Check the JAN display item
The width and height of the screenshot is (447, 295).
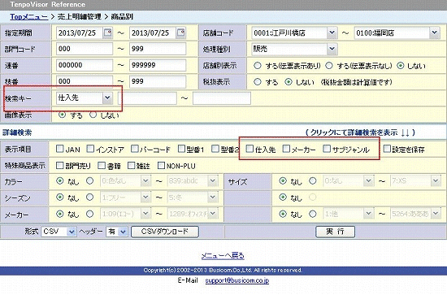tap(59, 149)
